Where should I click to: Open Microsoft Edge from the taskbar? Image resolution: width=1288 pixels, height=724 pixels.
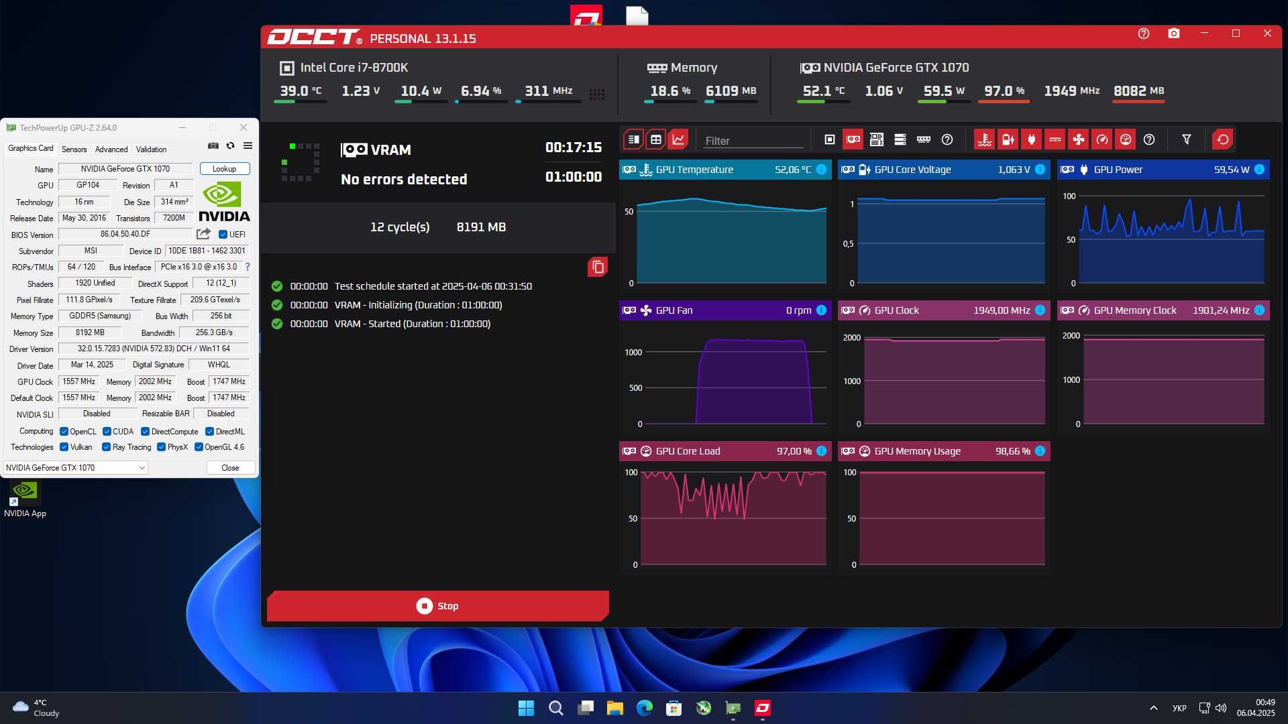pyautogui.click(x=644, y=708)
